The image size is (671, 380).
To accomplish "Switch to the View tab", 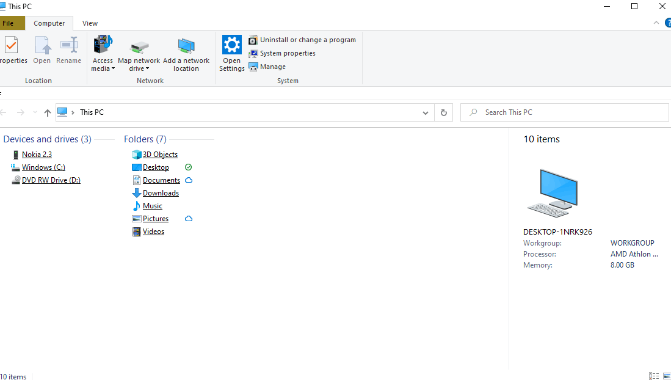I will (x=90, y=23).
